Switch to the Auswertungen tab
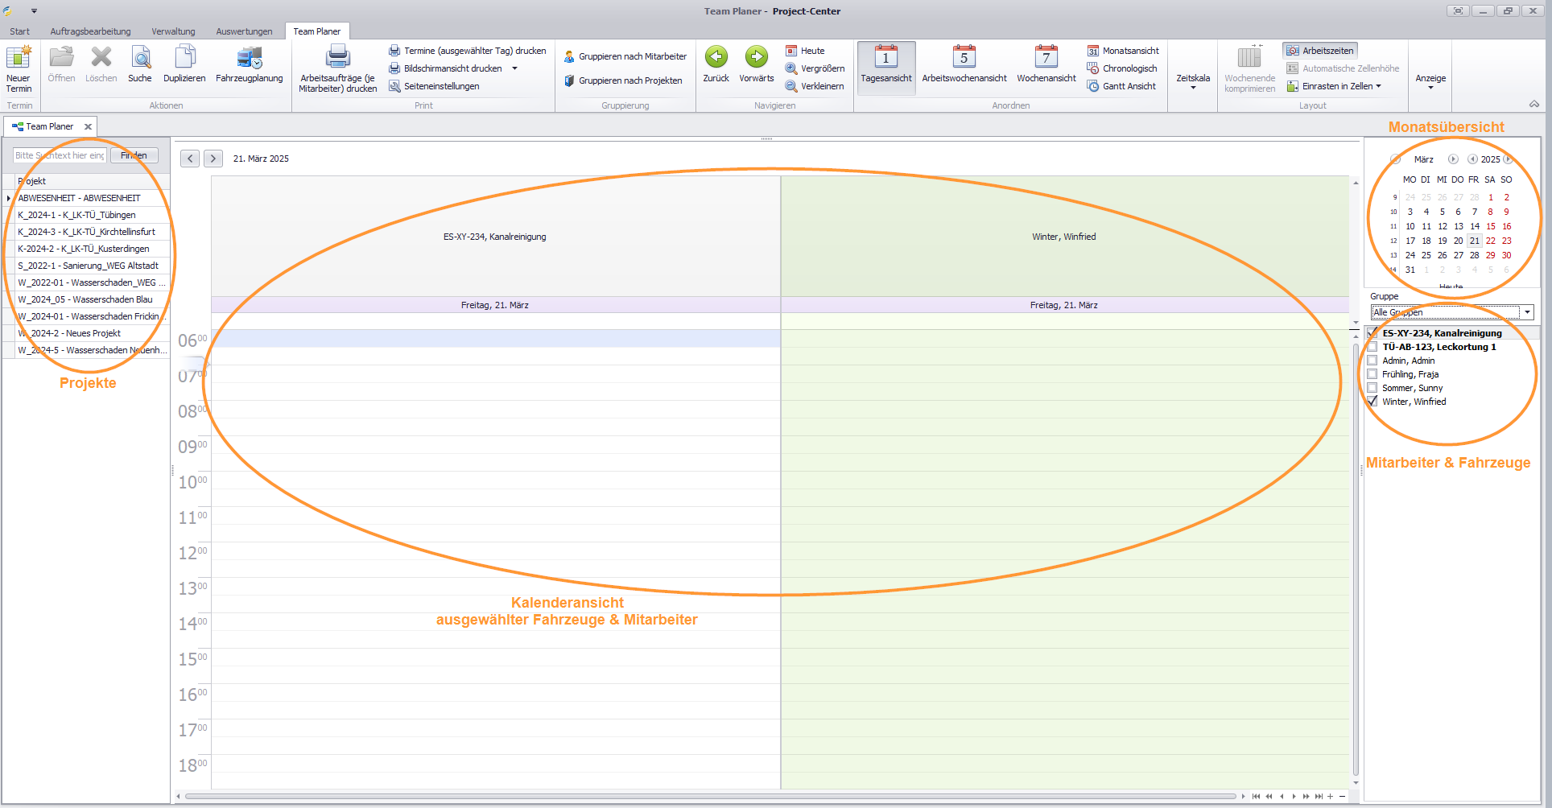This screenshot has height=808, width=1552. (244, 31)
